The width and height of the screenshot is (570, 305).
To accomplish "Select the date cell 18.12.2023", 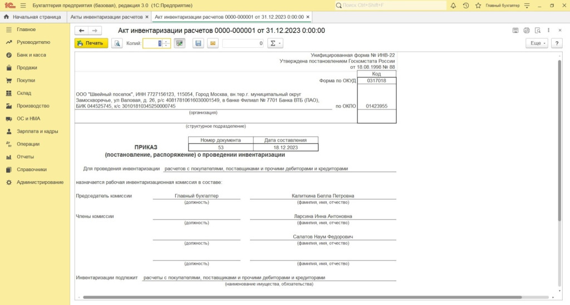I will 286,148.
